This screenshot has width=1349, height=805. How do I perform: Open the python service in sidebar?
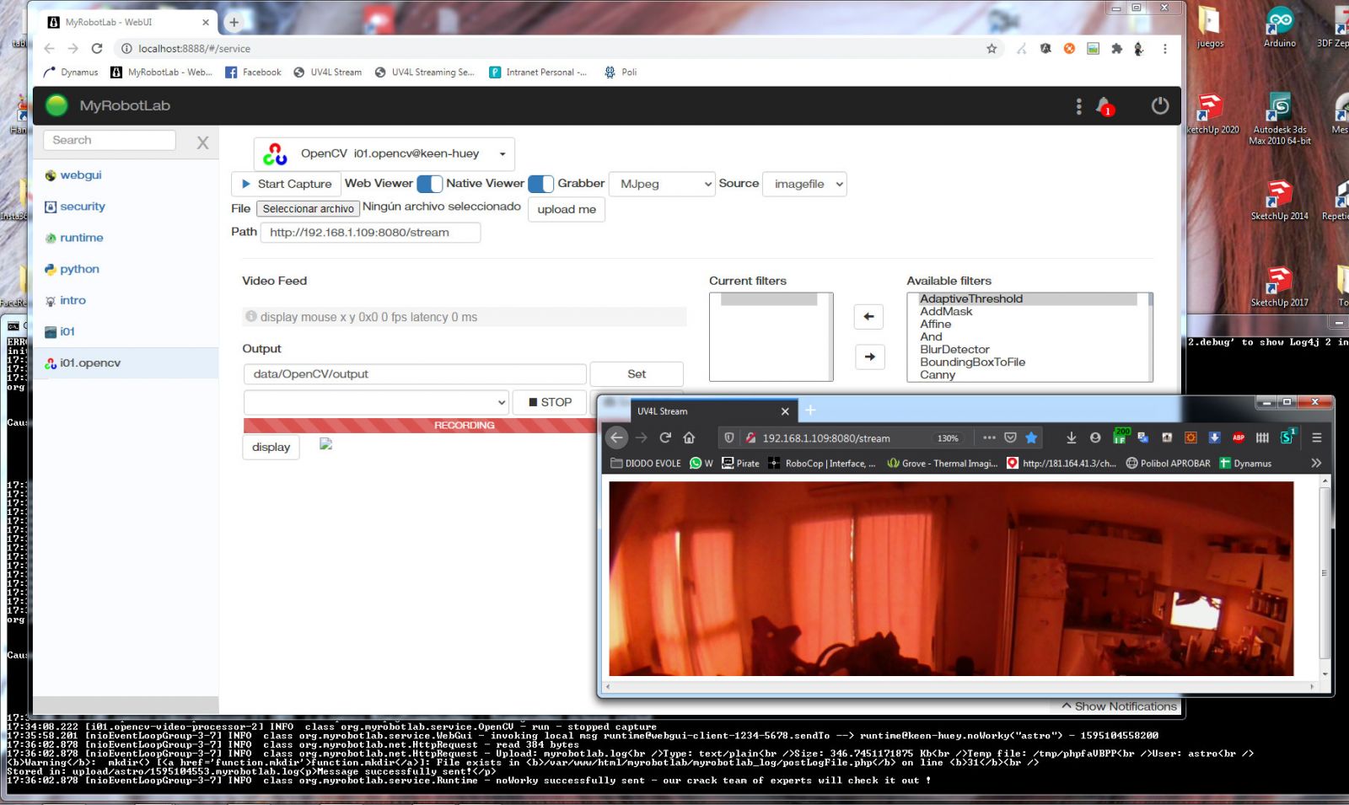(x=79, y=269)
